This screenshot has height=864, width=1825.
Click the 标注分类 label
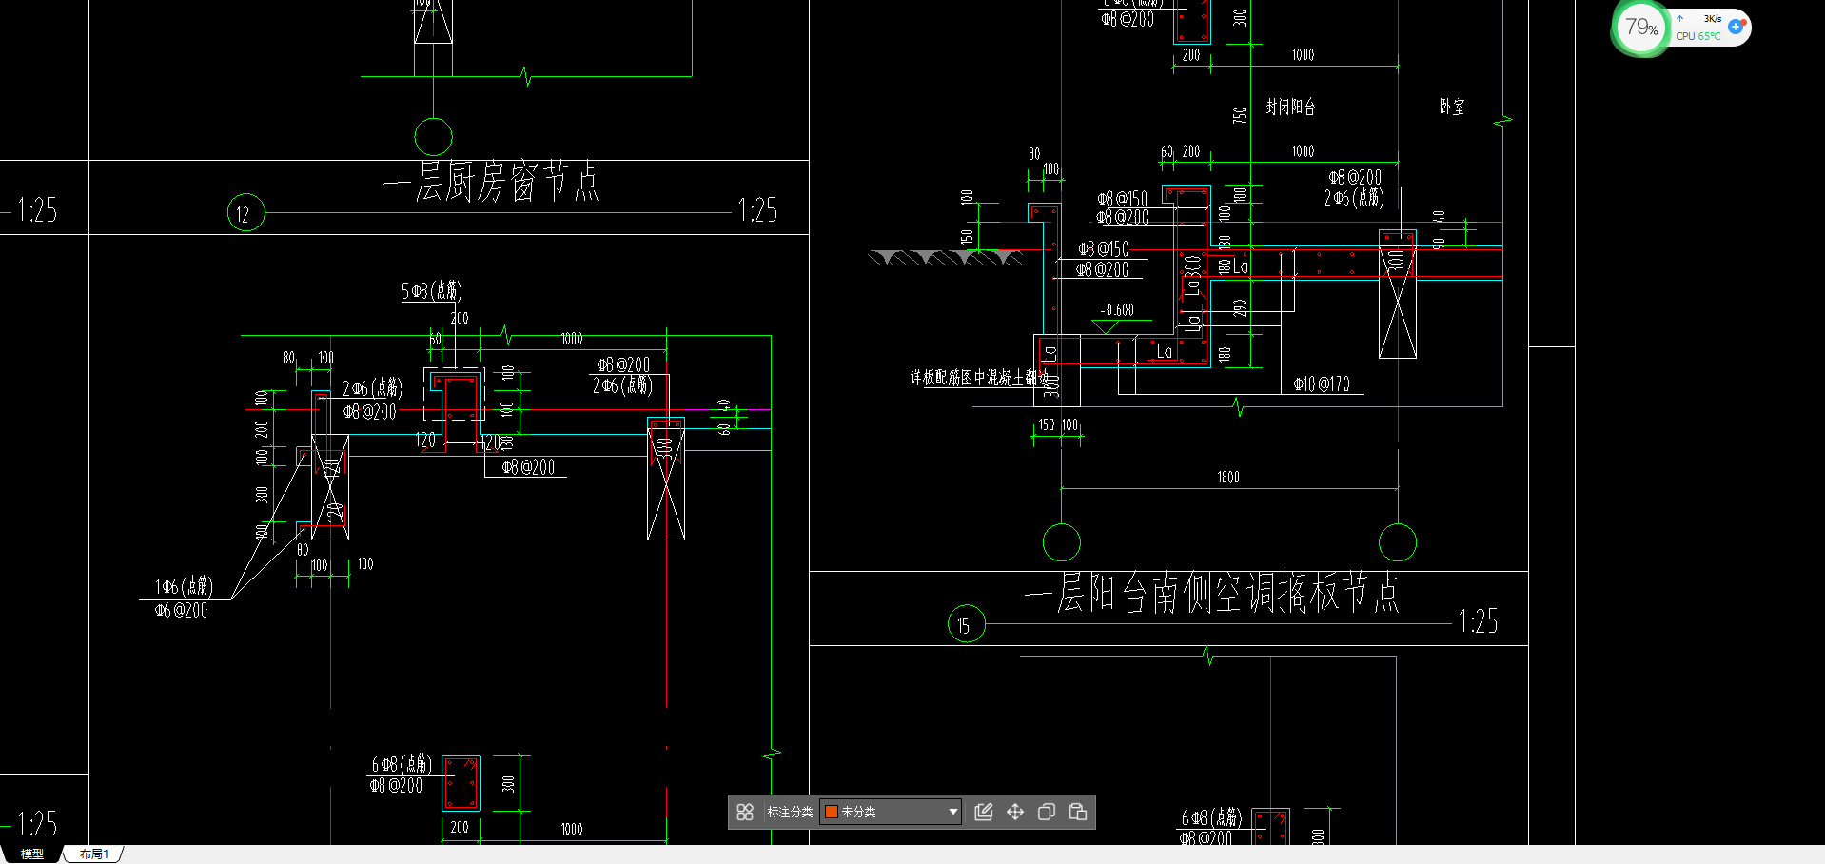click(x=790, y=812)
